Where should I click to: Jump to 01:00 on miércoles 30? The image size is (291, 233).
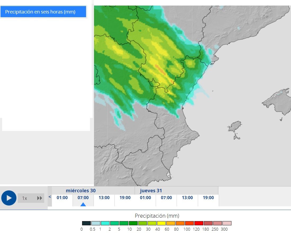pos(62,198)
